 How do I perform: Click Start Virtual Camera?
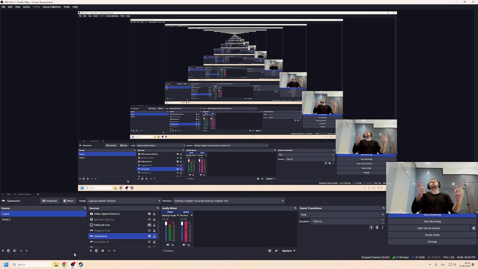pos(429,228)
